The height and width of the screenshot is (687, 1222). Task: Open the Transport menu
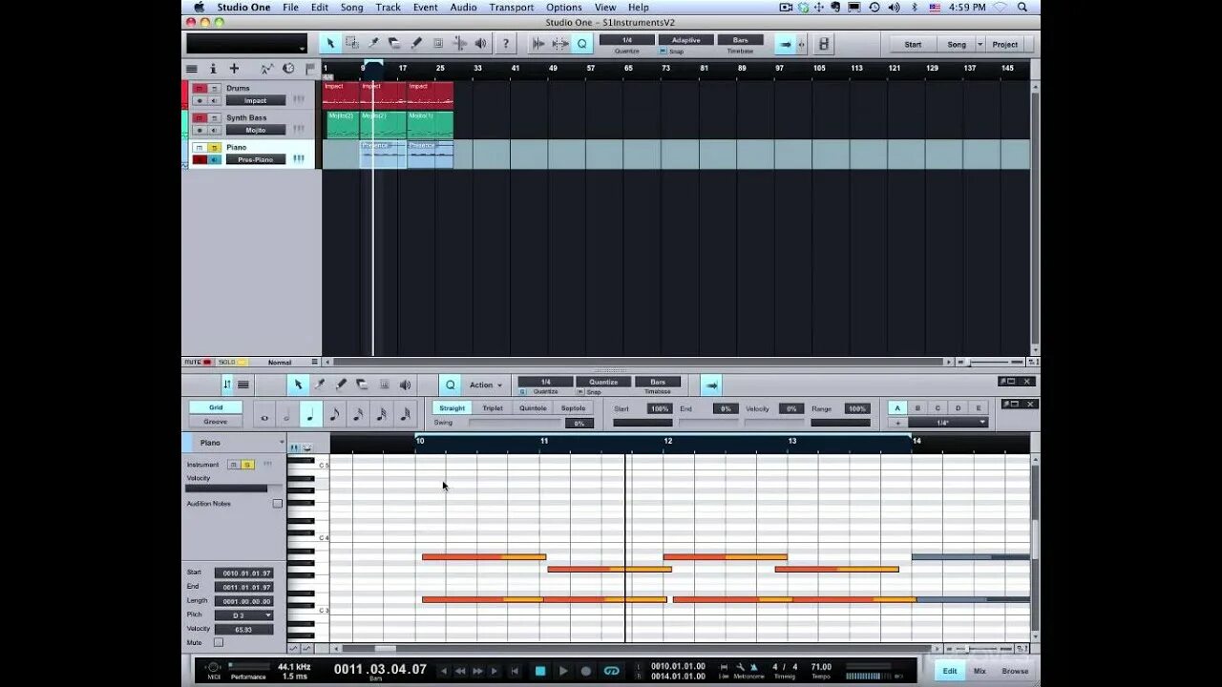pyautogui.click(x=512, y=7)
